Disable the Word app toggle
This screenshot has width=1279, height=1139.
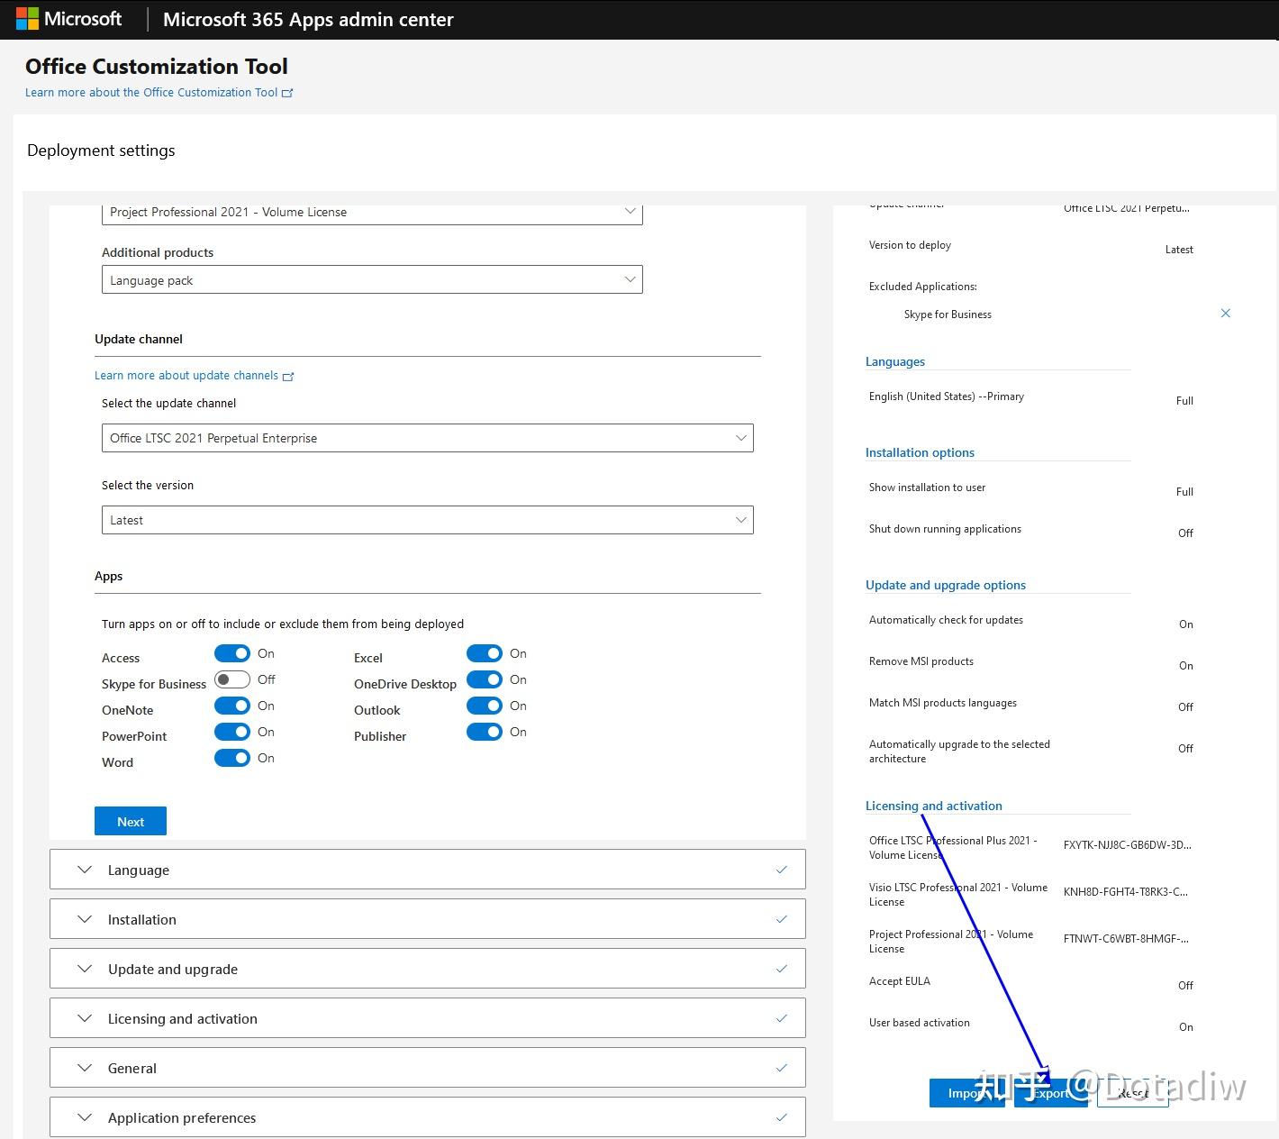[x=232, y=758]
